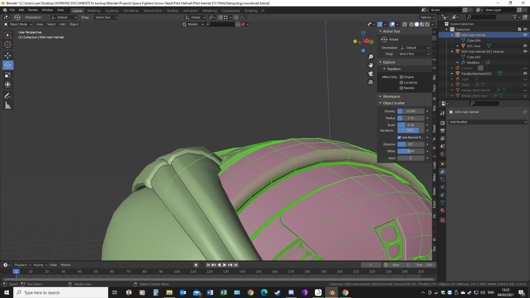Toggle the Collection exclude checkbox

[519, 29]
